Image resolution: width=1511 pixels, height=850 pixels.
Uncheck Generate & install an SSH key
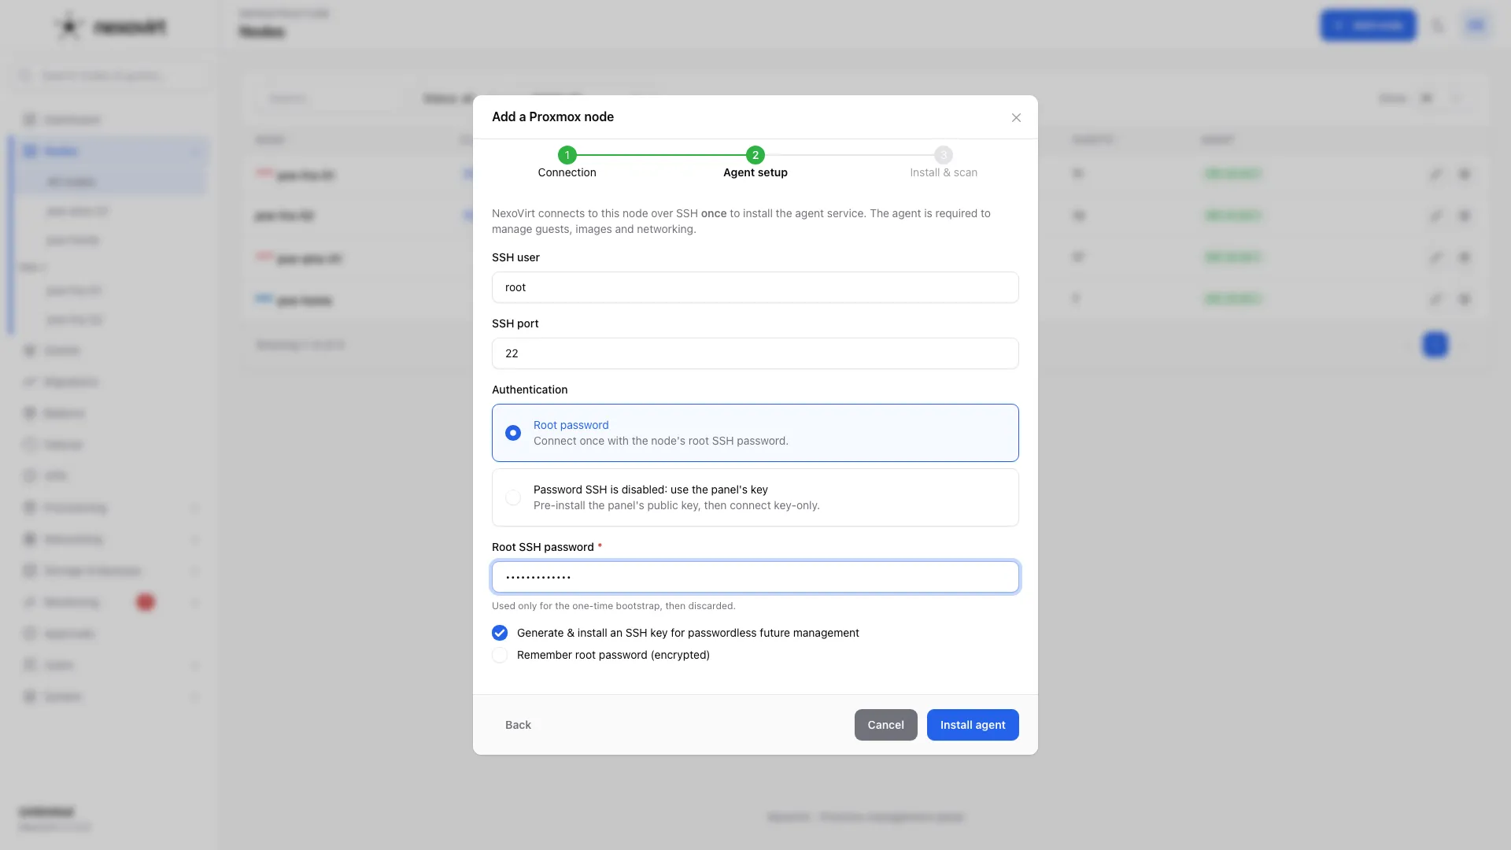coord(500,633)
